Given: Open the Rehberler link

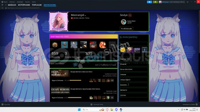Looking at the screenshot, I should click(x=134, y=90).
